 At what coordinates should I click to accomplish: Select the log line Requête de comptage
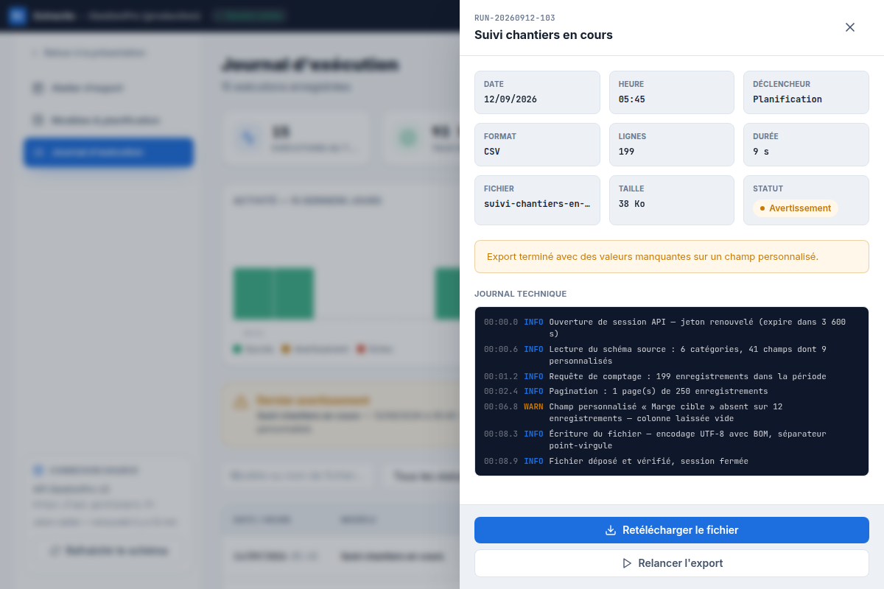click(x=672, y=376)
